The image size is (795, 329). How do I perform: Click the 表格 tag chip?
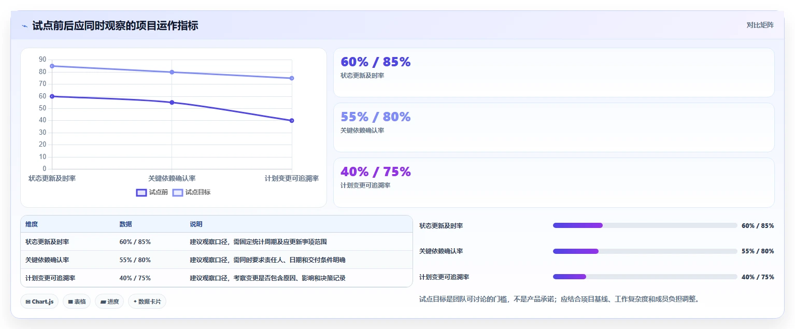(x=77, y=302)
